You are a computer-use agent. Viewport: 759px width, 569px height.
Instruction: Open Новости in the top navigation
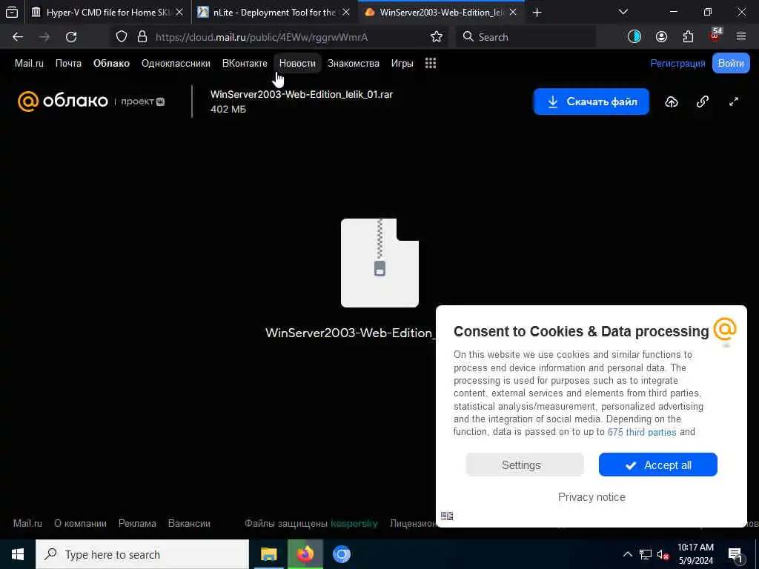pyautogui.click(x=297, y=64)
